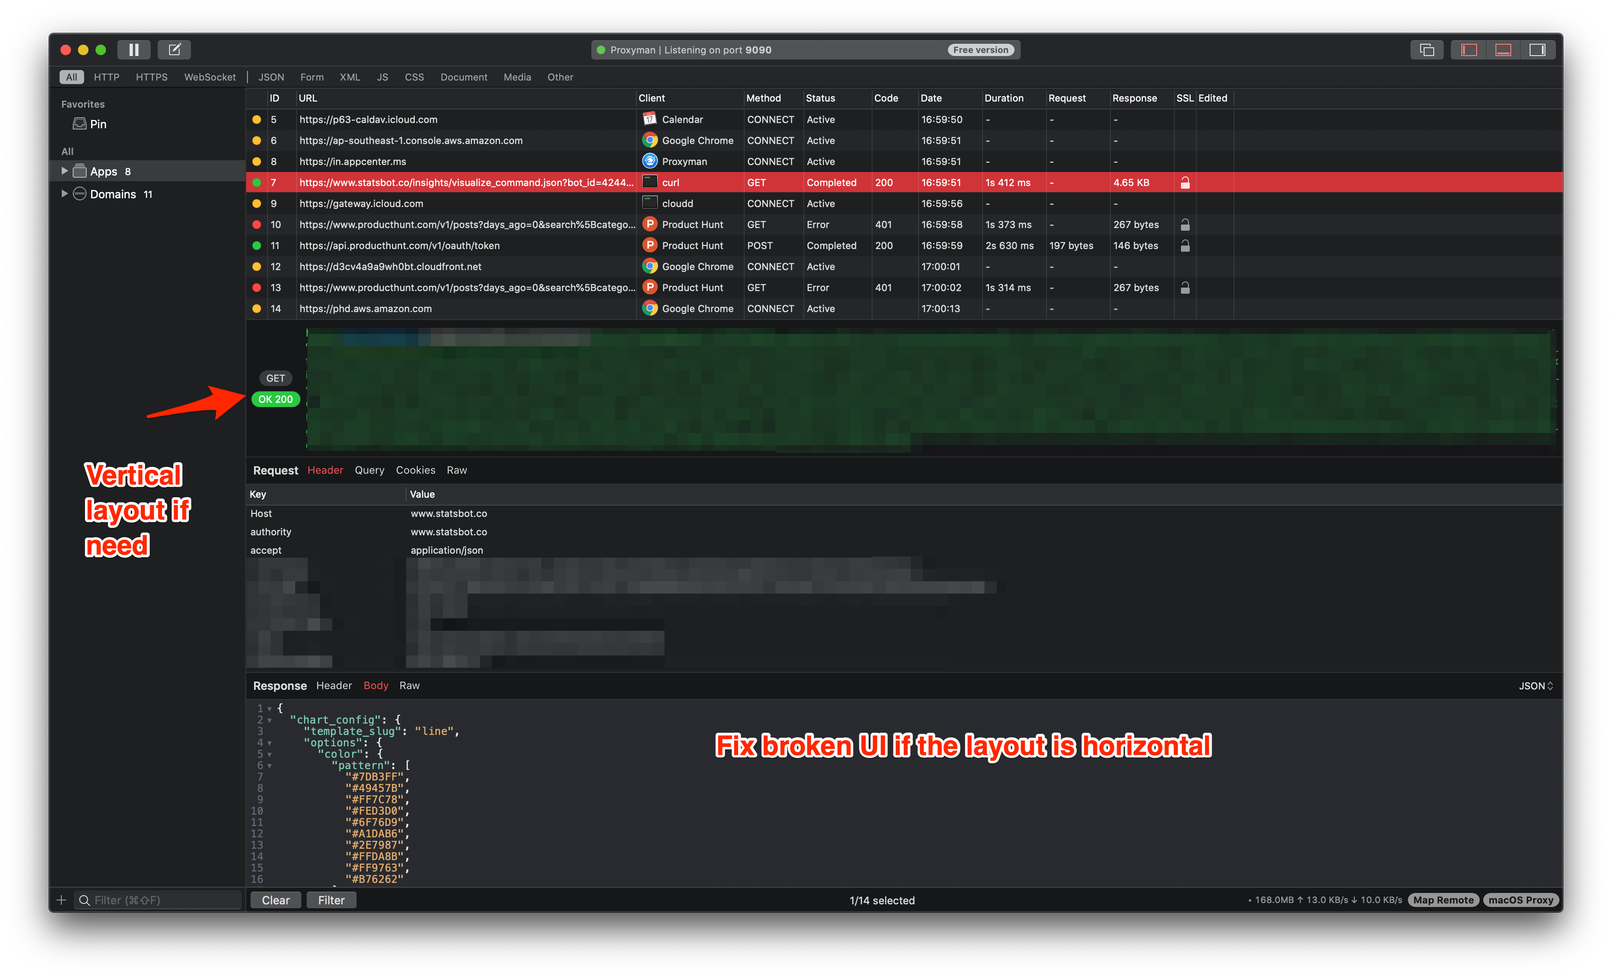Enable the macOS Proxy toggle
1612x977 pixels.
tap(1521, 899)
